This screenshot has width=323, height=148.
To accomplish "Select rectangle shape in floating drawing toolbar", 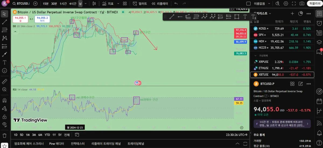I will pos(237,17).
